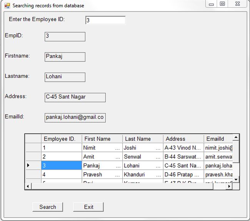Click the B-44 Sarswat... address cell
The width and height of the screenshot is (250, 221).
click(183, 157)
